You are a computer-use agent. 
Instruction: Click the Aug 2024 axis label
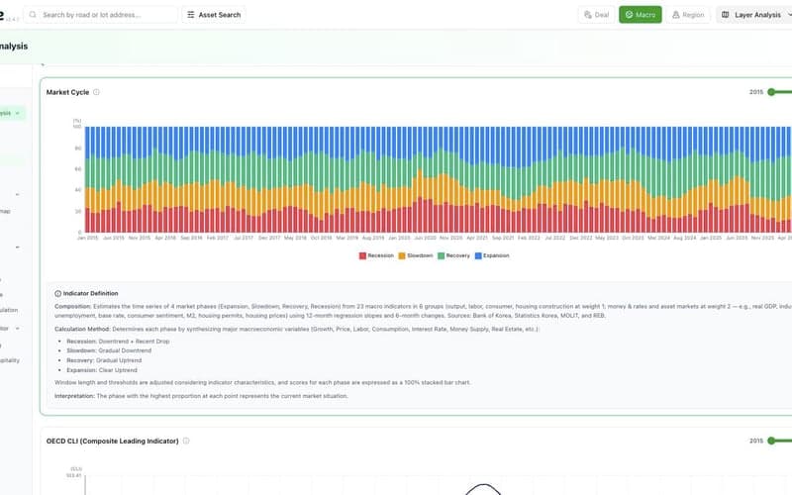click(684, 238)
